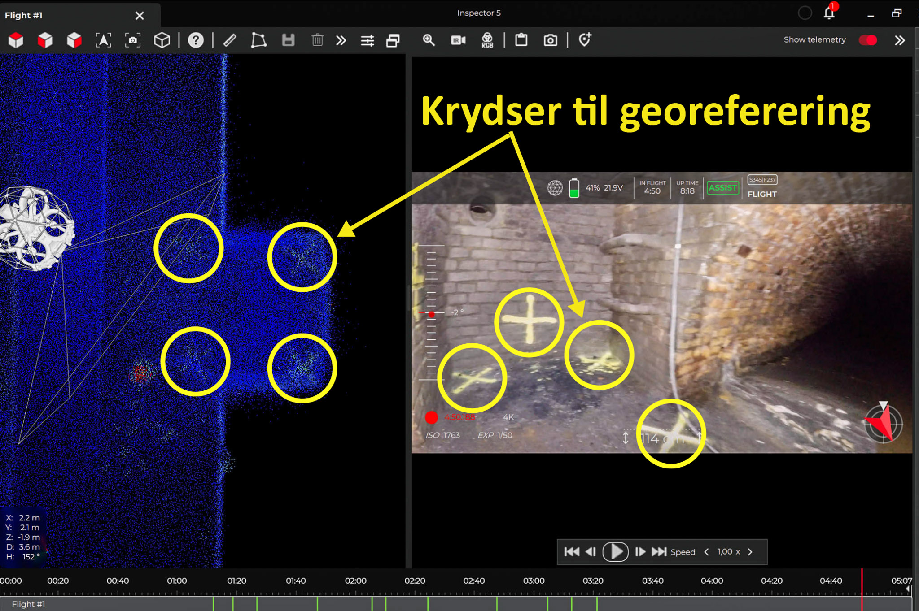This screenshot has height=611, width=919.
Task: Play the inspection video
Action: click(615, 552)
